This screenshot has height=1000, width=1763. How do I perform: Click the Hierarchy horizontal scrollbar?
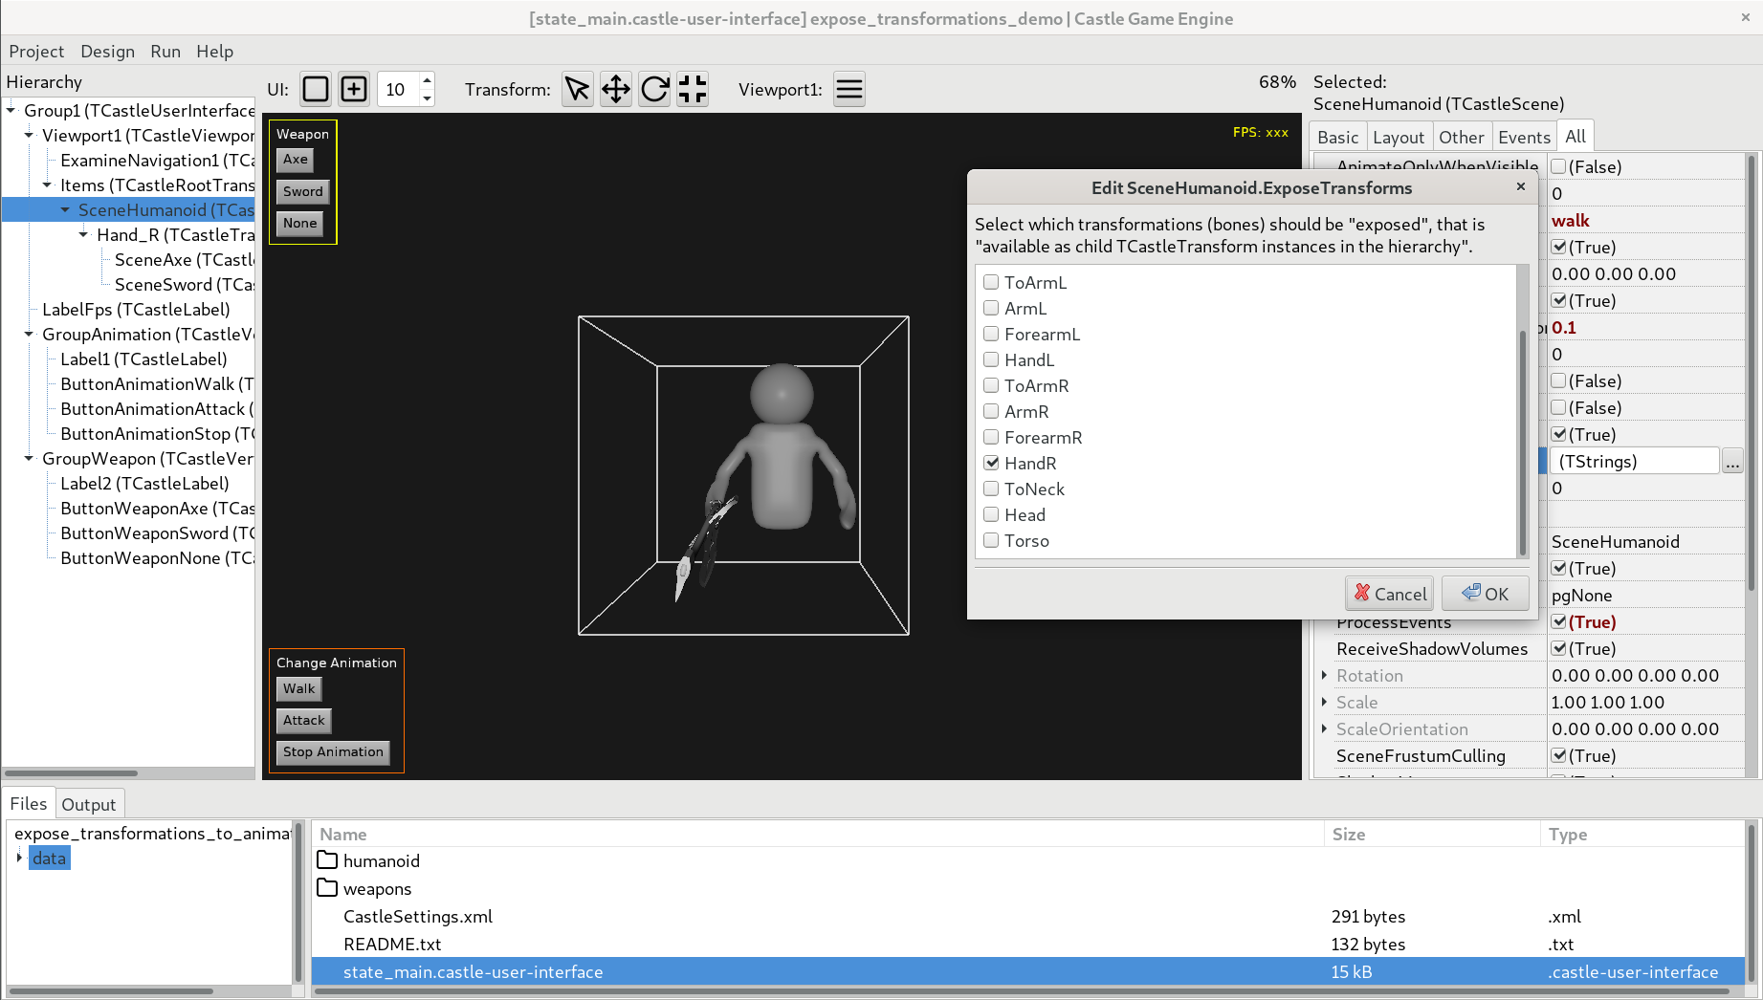pos(72,772)
